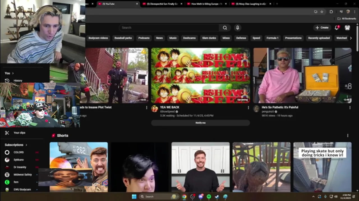Open the kitchen MrBeast Short thumbnail
The image size is (359, 201).
point(201,167)
